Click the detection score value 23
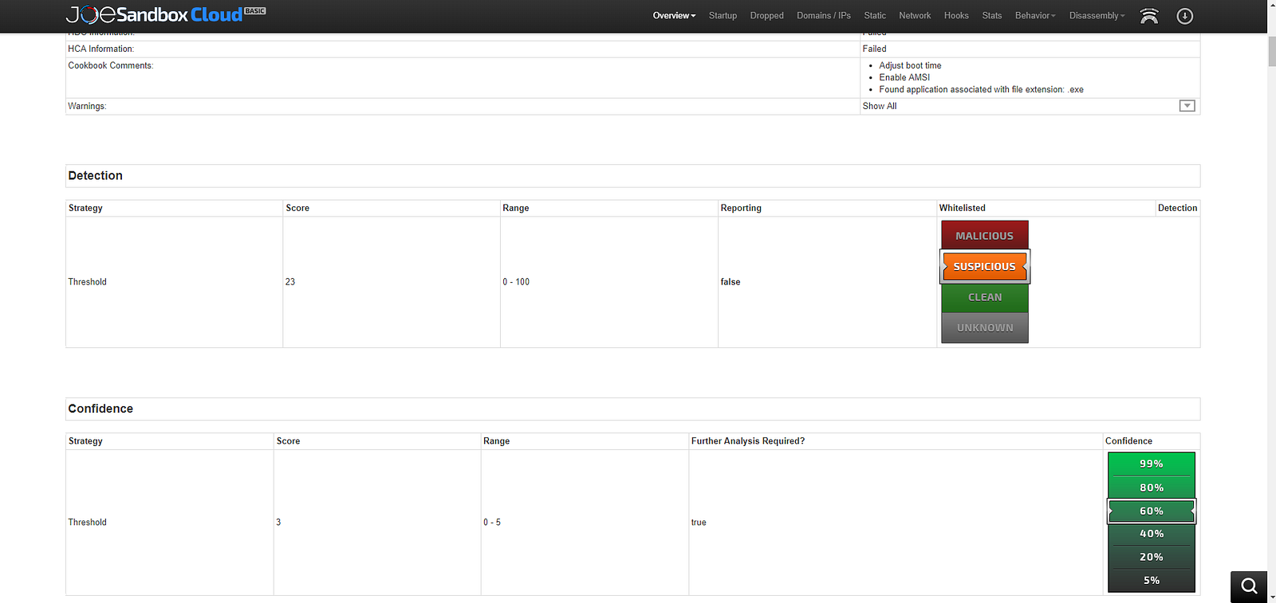Screen dimensions: 1276x603 [290, 282]
